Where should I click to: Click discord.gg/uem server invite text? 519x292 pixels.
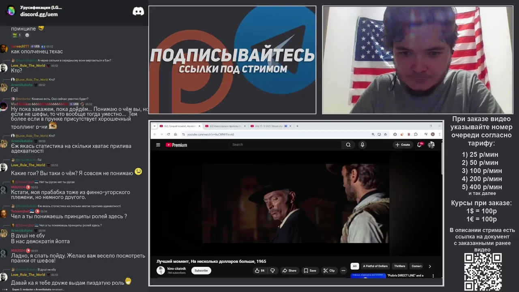coord(39,14)
